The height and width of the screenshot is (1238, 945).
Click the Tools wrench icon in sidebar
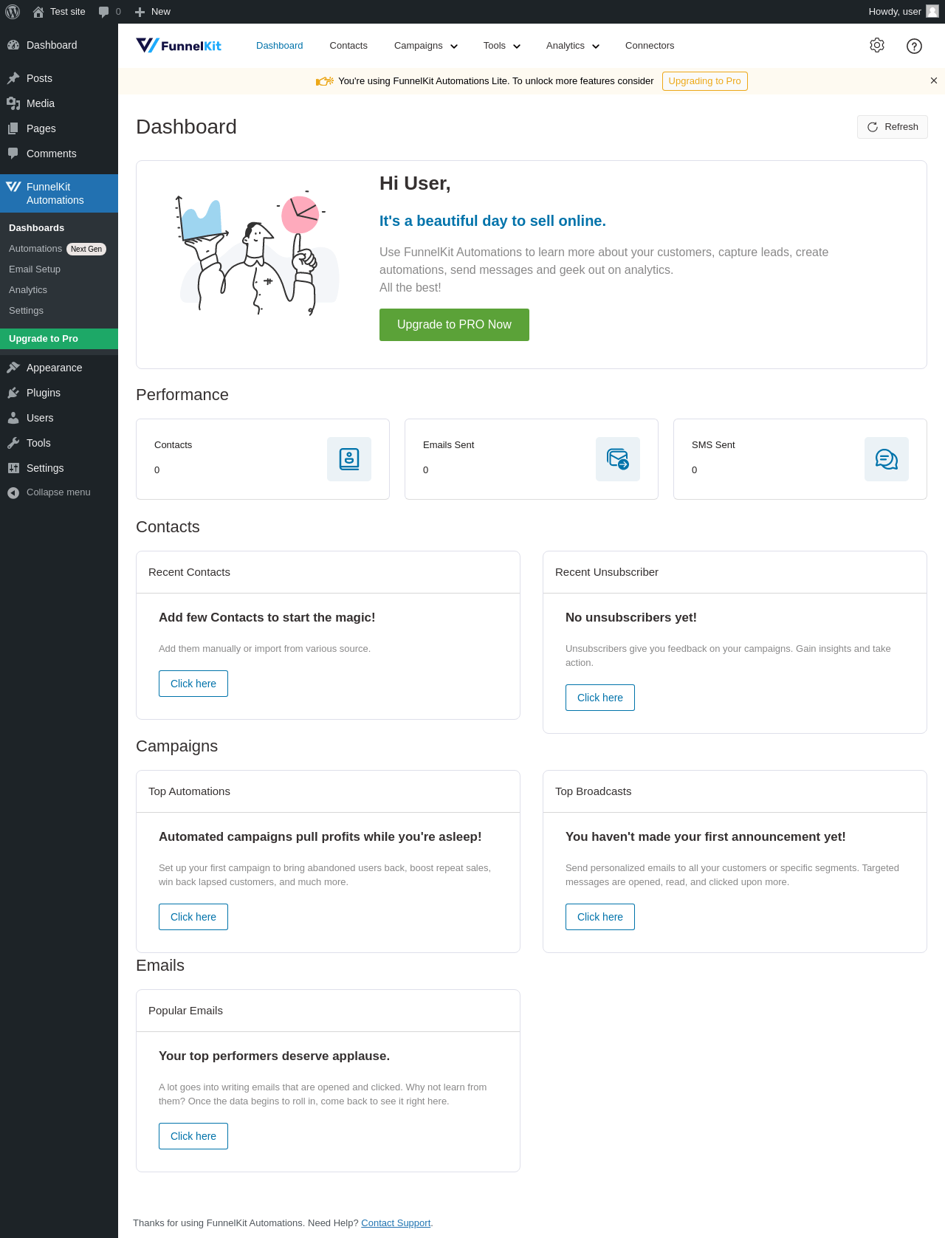[13, 443]
